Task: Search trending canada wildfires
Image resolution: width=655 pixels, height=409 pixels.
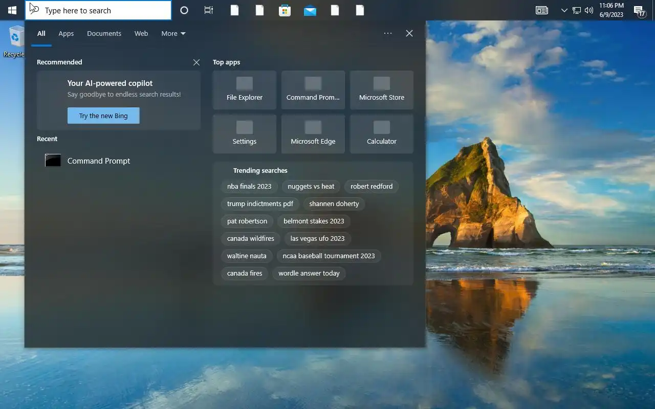Action: [251, 239]
